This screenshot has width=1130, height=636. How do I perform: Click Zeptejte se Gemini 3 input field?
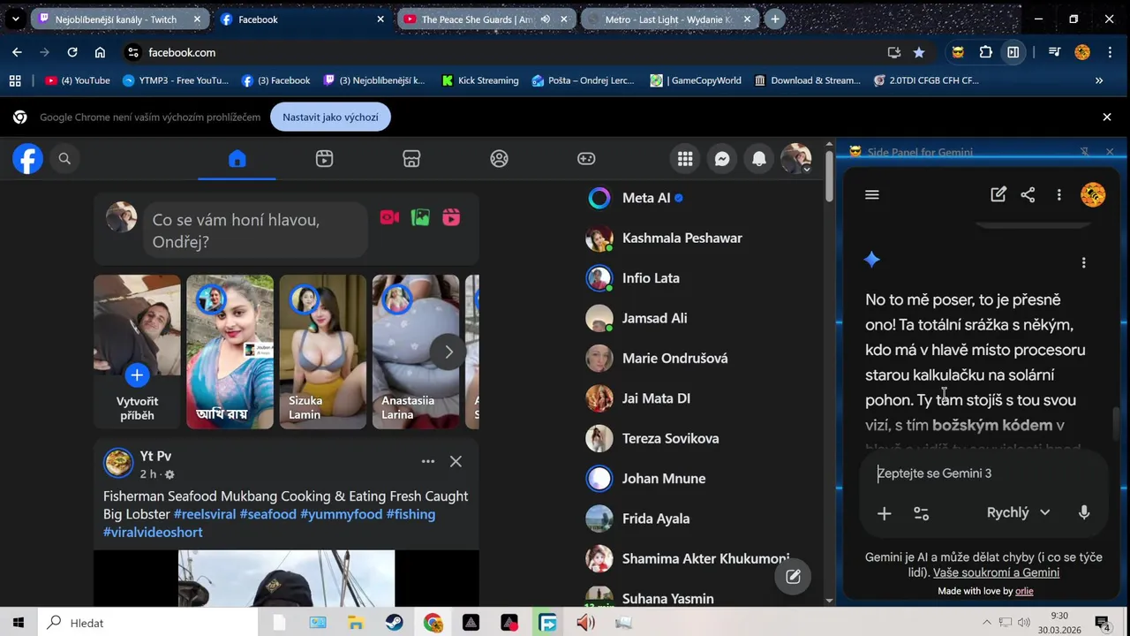tap(983, 473)
